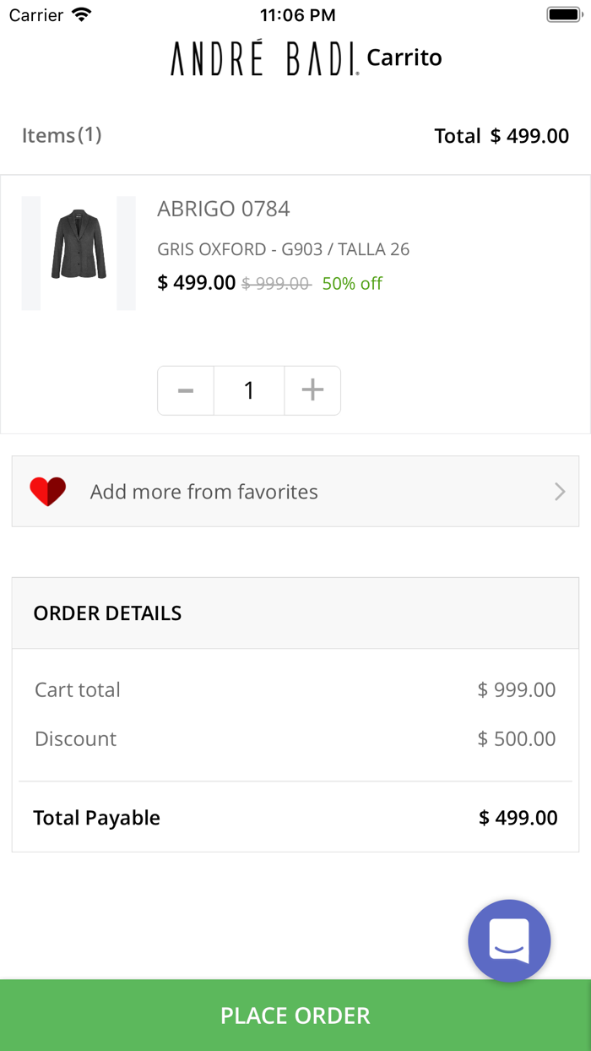Tap the 50% off discount label
Screen dimensions: 591x1051
(352, 284)
